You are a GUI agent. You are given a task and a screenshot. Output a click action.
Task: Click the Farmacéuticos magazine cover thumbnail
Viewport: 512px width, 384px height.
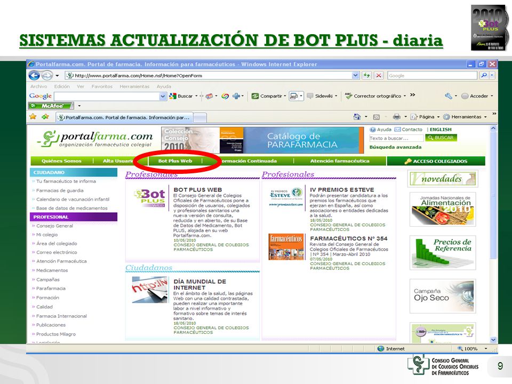[286, 247]
